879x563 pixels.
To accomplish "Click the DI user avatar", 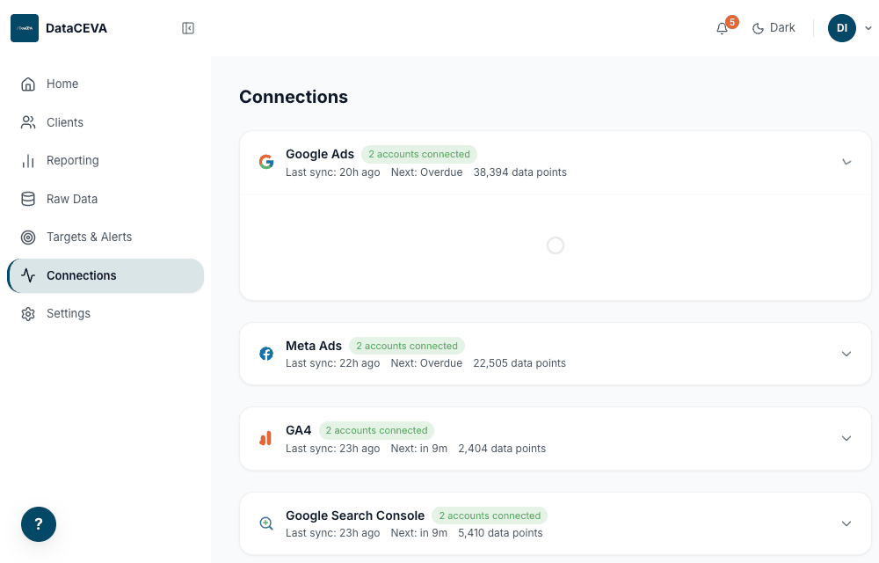I will click(841, 28).
